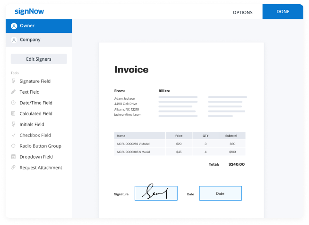
Task: Click the Signature Field pen icon
Action: (13, 81)
